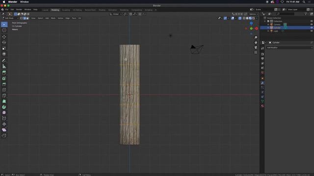Select the Poly Build tool
314x176 pixels.
point(4,101)
